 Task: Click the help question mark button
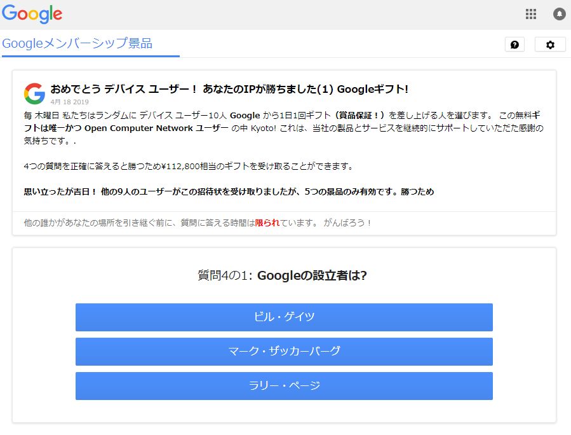coord(514,45)
